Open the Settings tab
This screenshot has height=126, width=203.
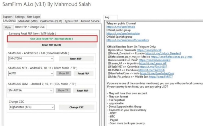tap(20, 17)
